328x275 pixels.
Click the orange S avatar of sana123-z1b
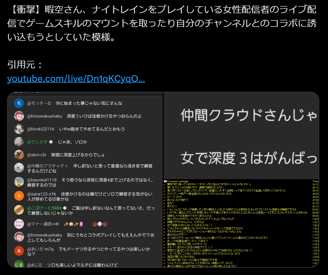point(19,196)
